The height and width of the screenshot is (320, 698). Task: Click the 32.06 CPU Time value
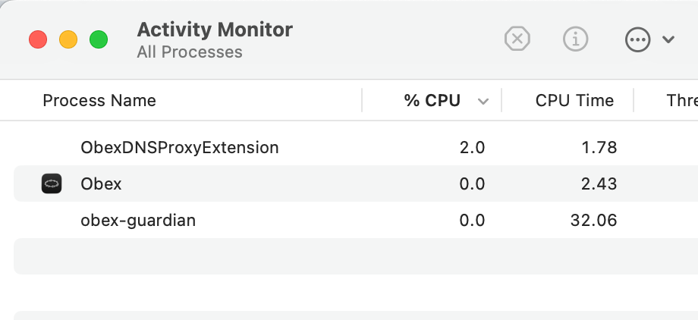point(593,221)
